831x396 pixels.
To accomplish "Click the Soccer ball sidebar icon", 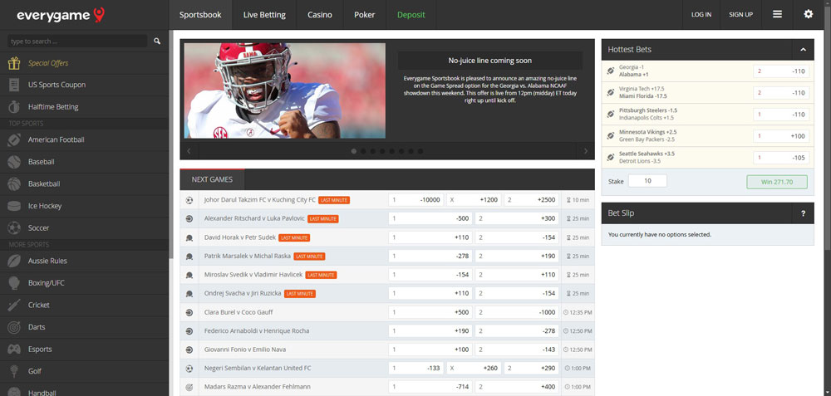I will [14, 228].
